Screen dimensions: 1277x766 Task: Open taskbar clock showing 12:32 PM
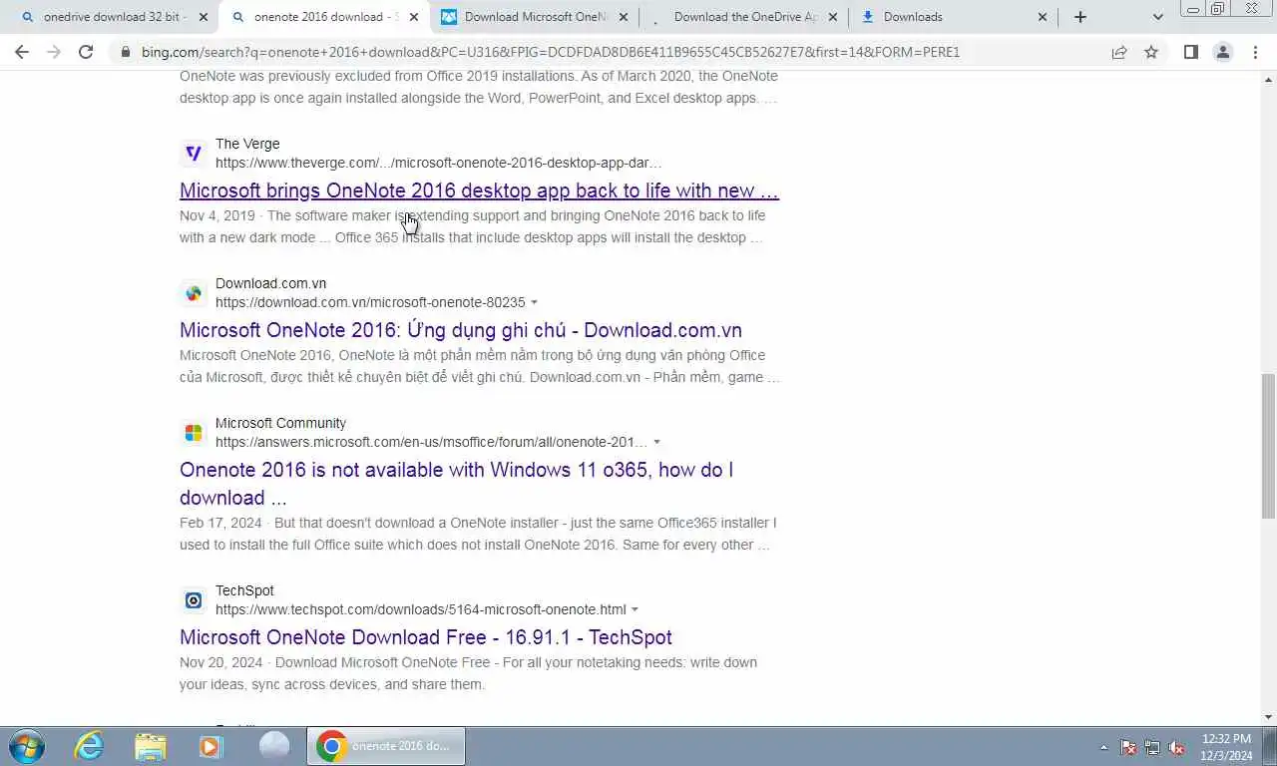(x=1226, y=747)
